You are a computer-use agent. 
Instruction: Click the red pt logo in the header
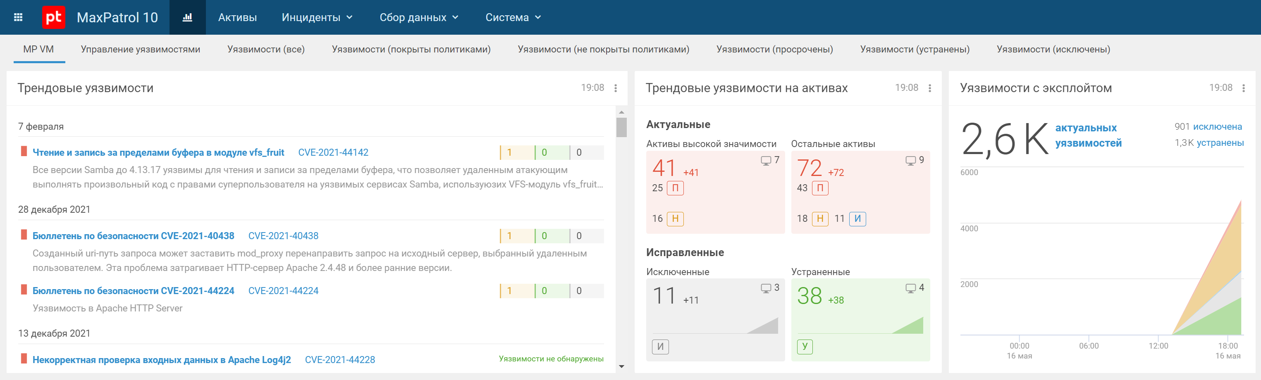[54, 17]
